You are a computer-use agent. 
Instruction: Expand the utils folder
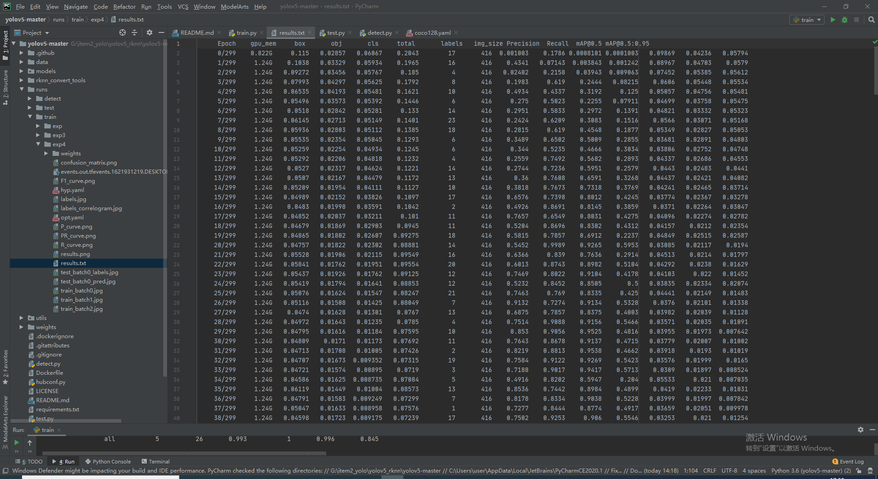21,318
